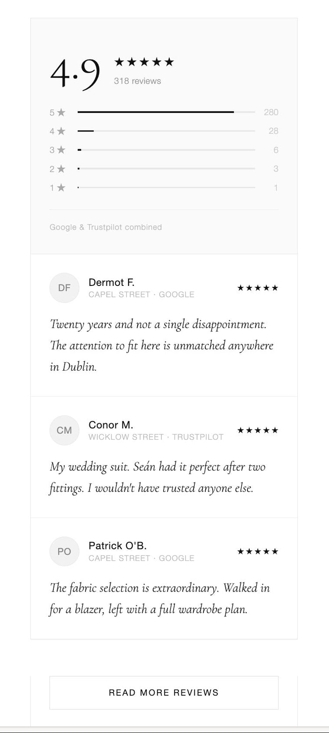Click the star icon in the 5-star row
This screenshot has width=329, height=733.
[x=61, y=112]
